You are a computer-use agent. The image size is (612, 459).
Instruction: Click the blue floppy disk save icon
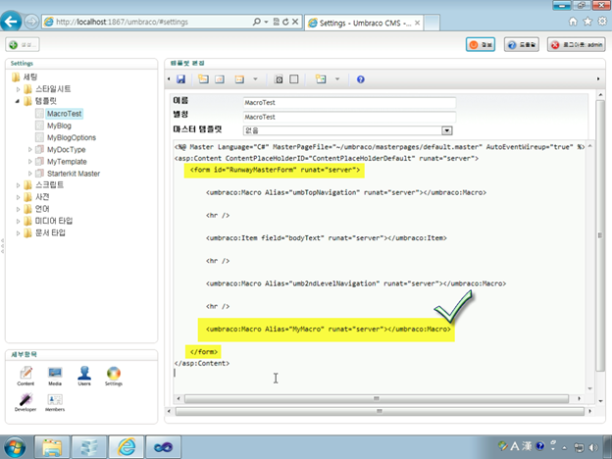(x=180, y=79)
